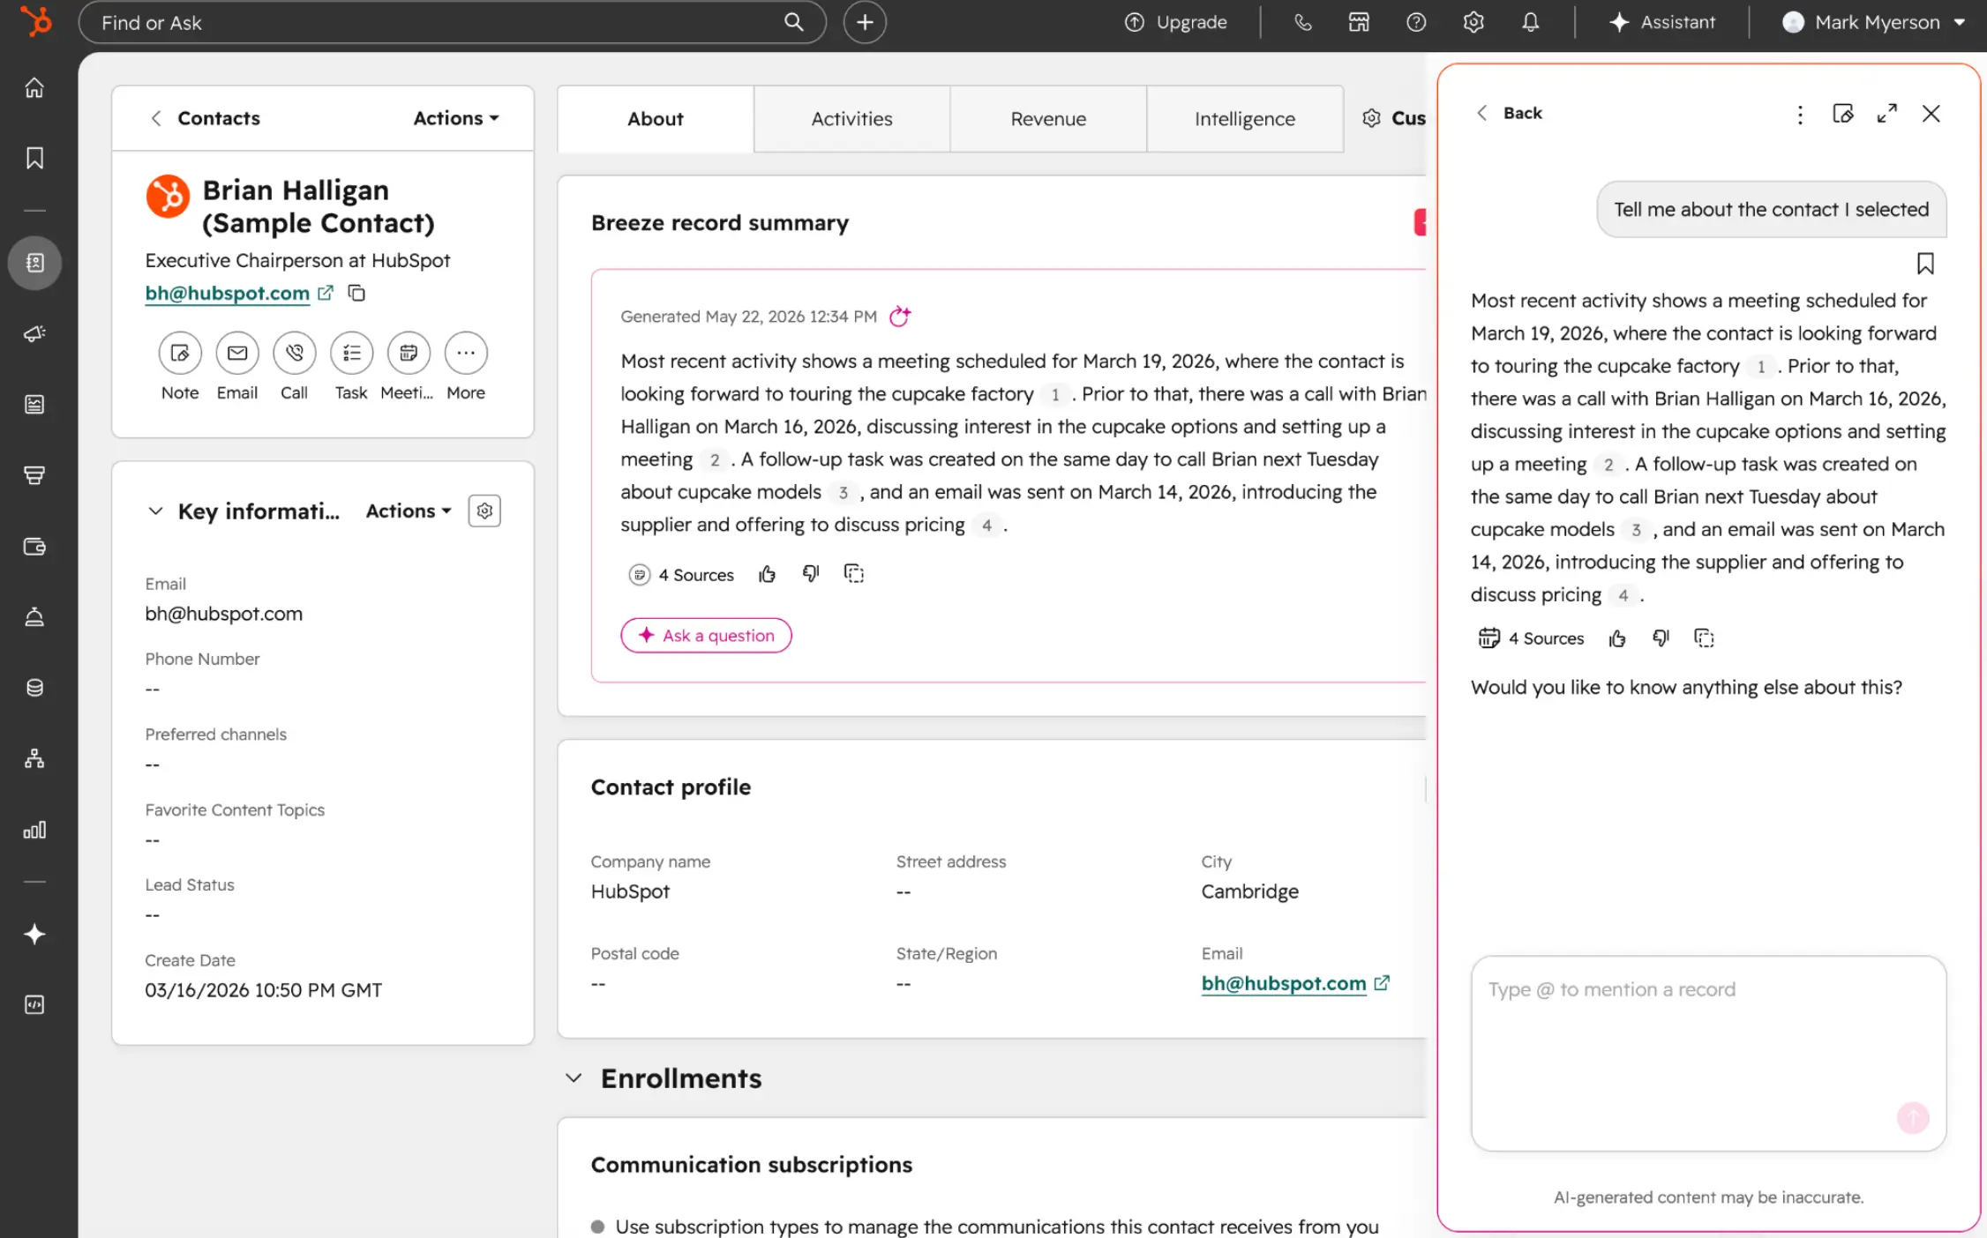Viewport: 1987px width, 1238px height.
Task: Open the Settings gear in top bar
Action: pyautogui.click(x=1473, y=22)
